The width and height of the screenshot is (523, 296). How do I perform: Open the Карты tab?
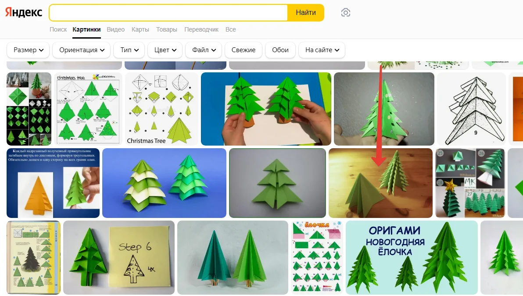[x=140, y=29]
